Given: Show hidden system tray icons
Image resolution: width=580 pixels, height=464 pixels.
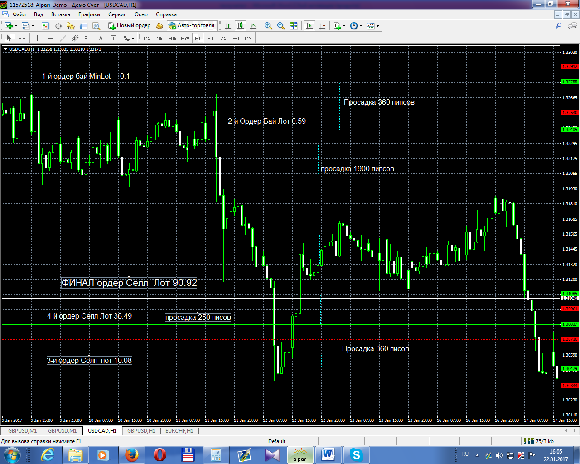Looking at the screenshot, I should (x=477, y=455).
